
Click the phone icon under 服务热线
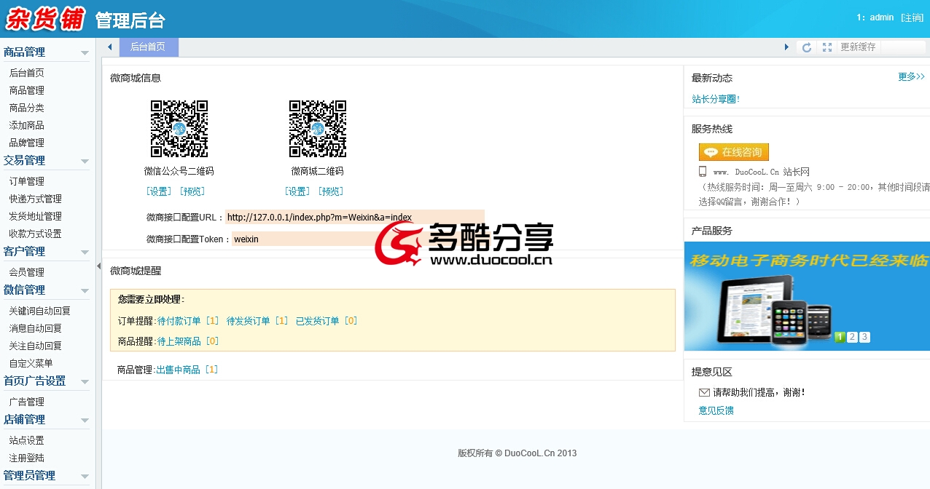click(703, 172)
